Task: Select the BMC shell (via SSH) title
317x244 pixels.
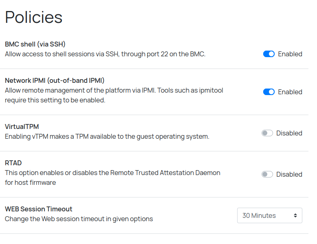Action: tap(35, 44)
